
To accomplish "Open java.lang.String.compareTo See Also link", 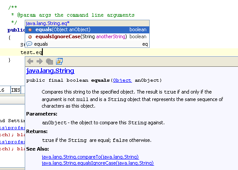I will pyautogui.click(x=90, y=157).
